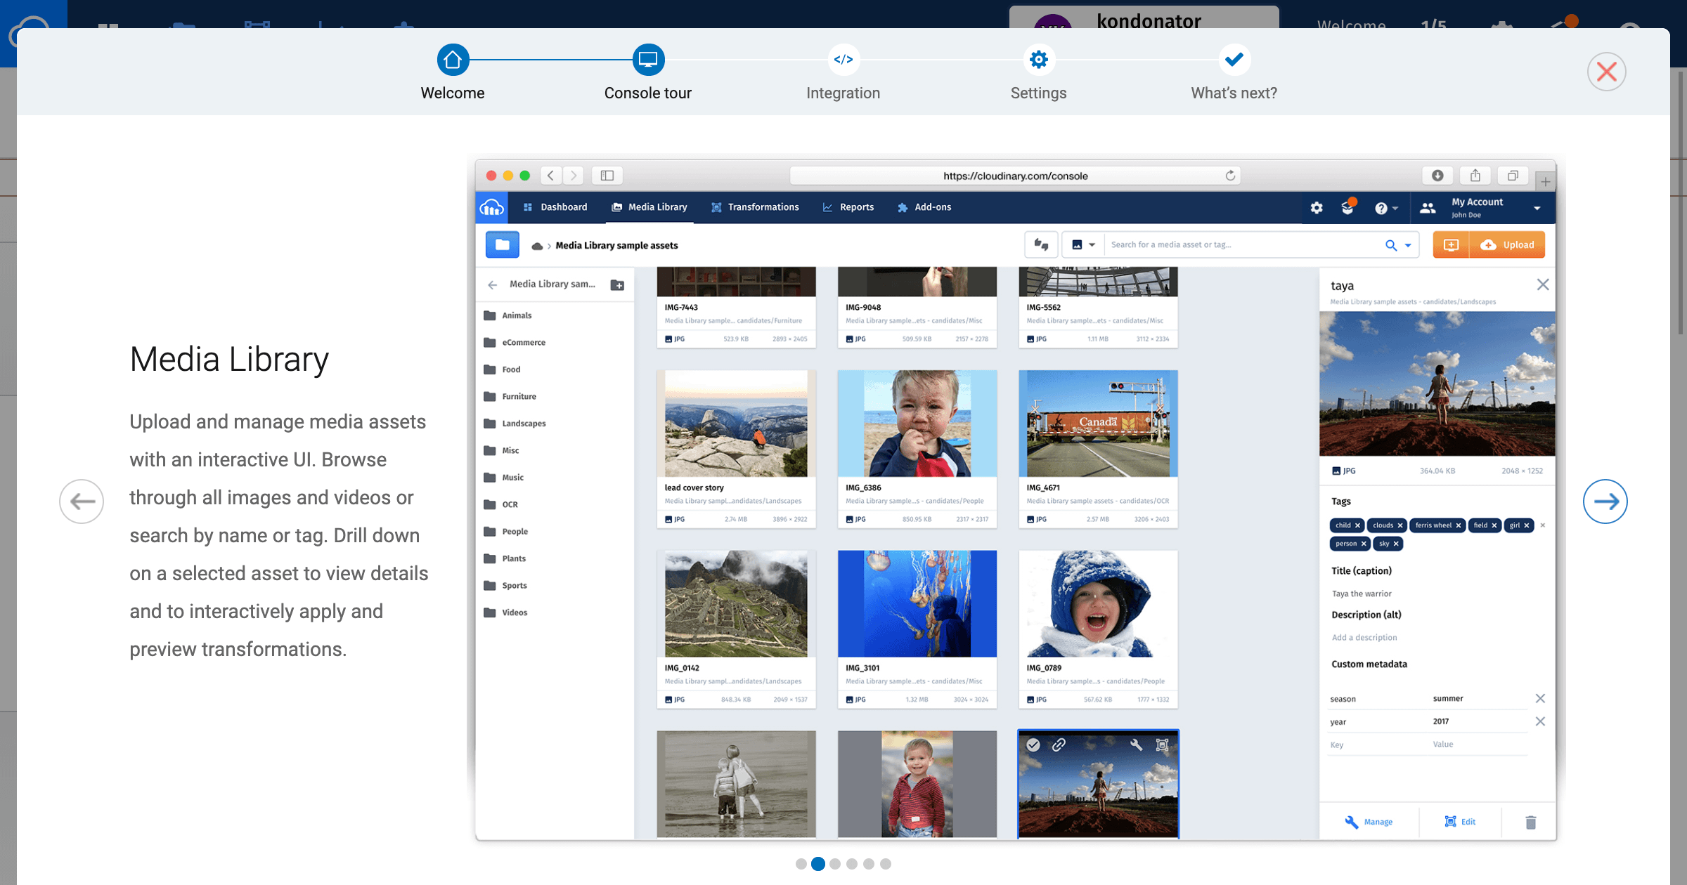Go to next slide with right arrow
Viewport: 1687px width, 885px height.
pos(1605,501)
